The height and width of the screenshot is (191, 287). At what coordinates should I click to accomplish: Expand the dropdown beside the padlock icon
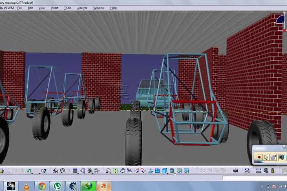(x=93, y=173)
